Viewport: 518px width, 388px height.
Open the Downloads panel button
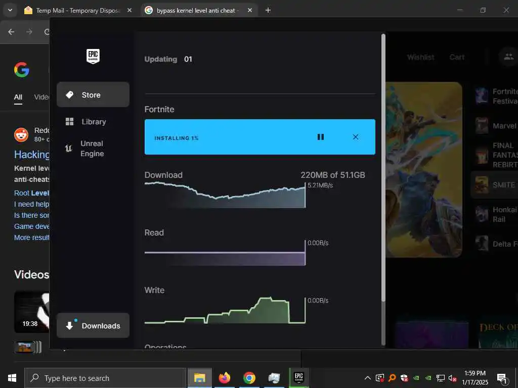pos(93,326)
